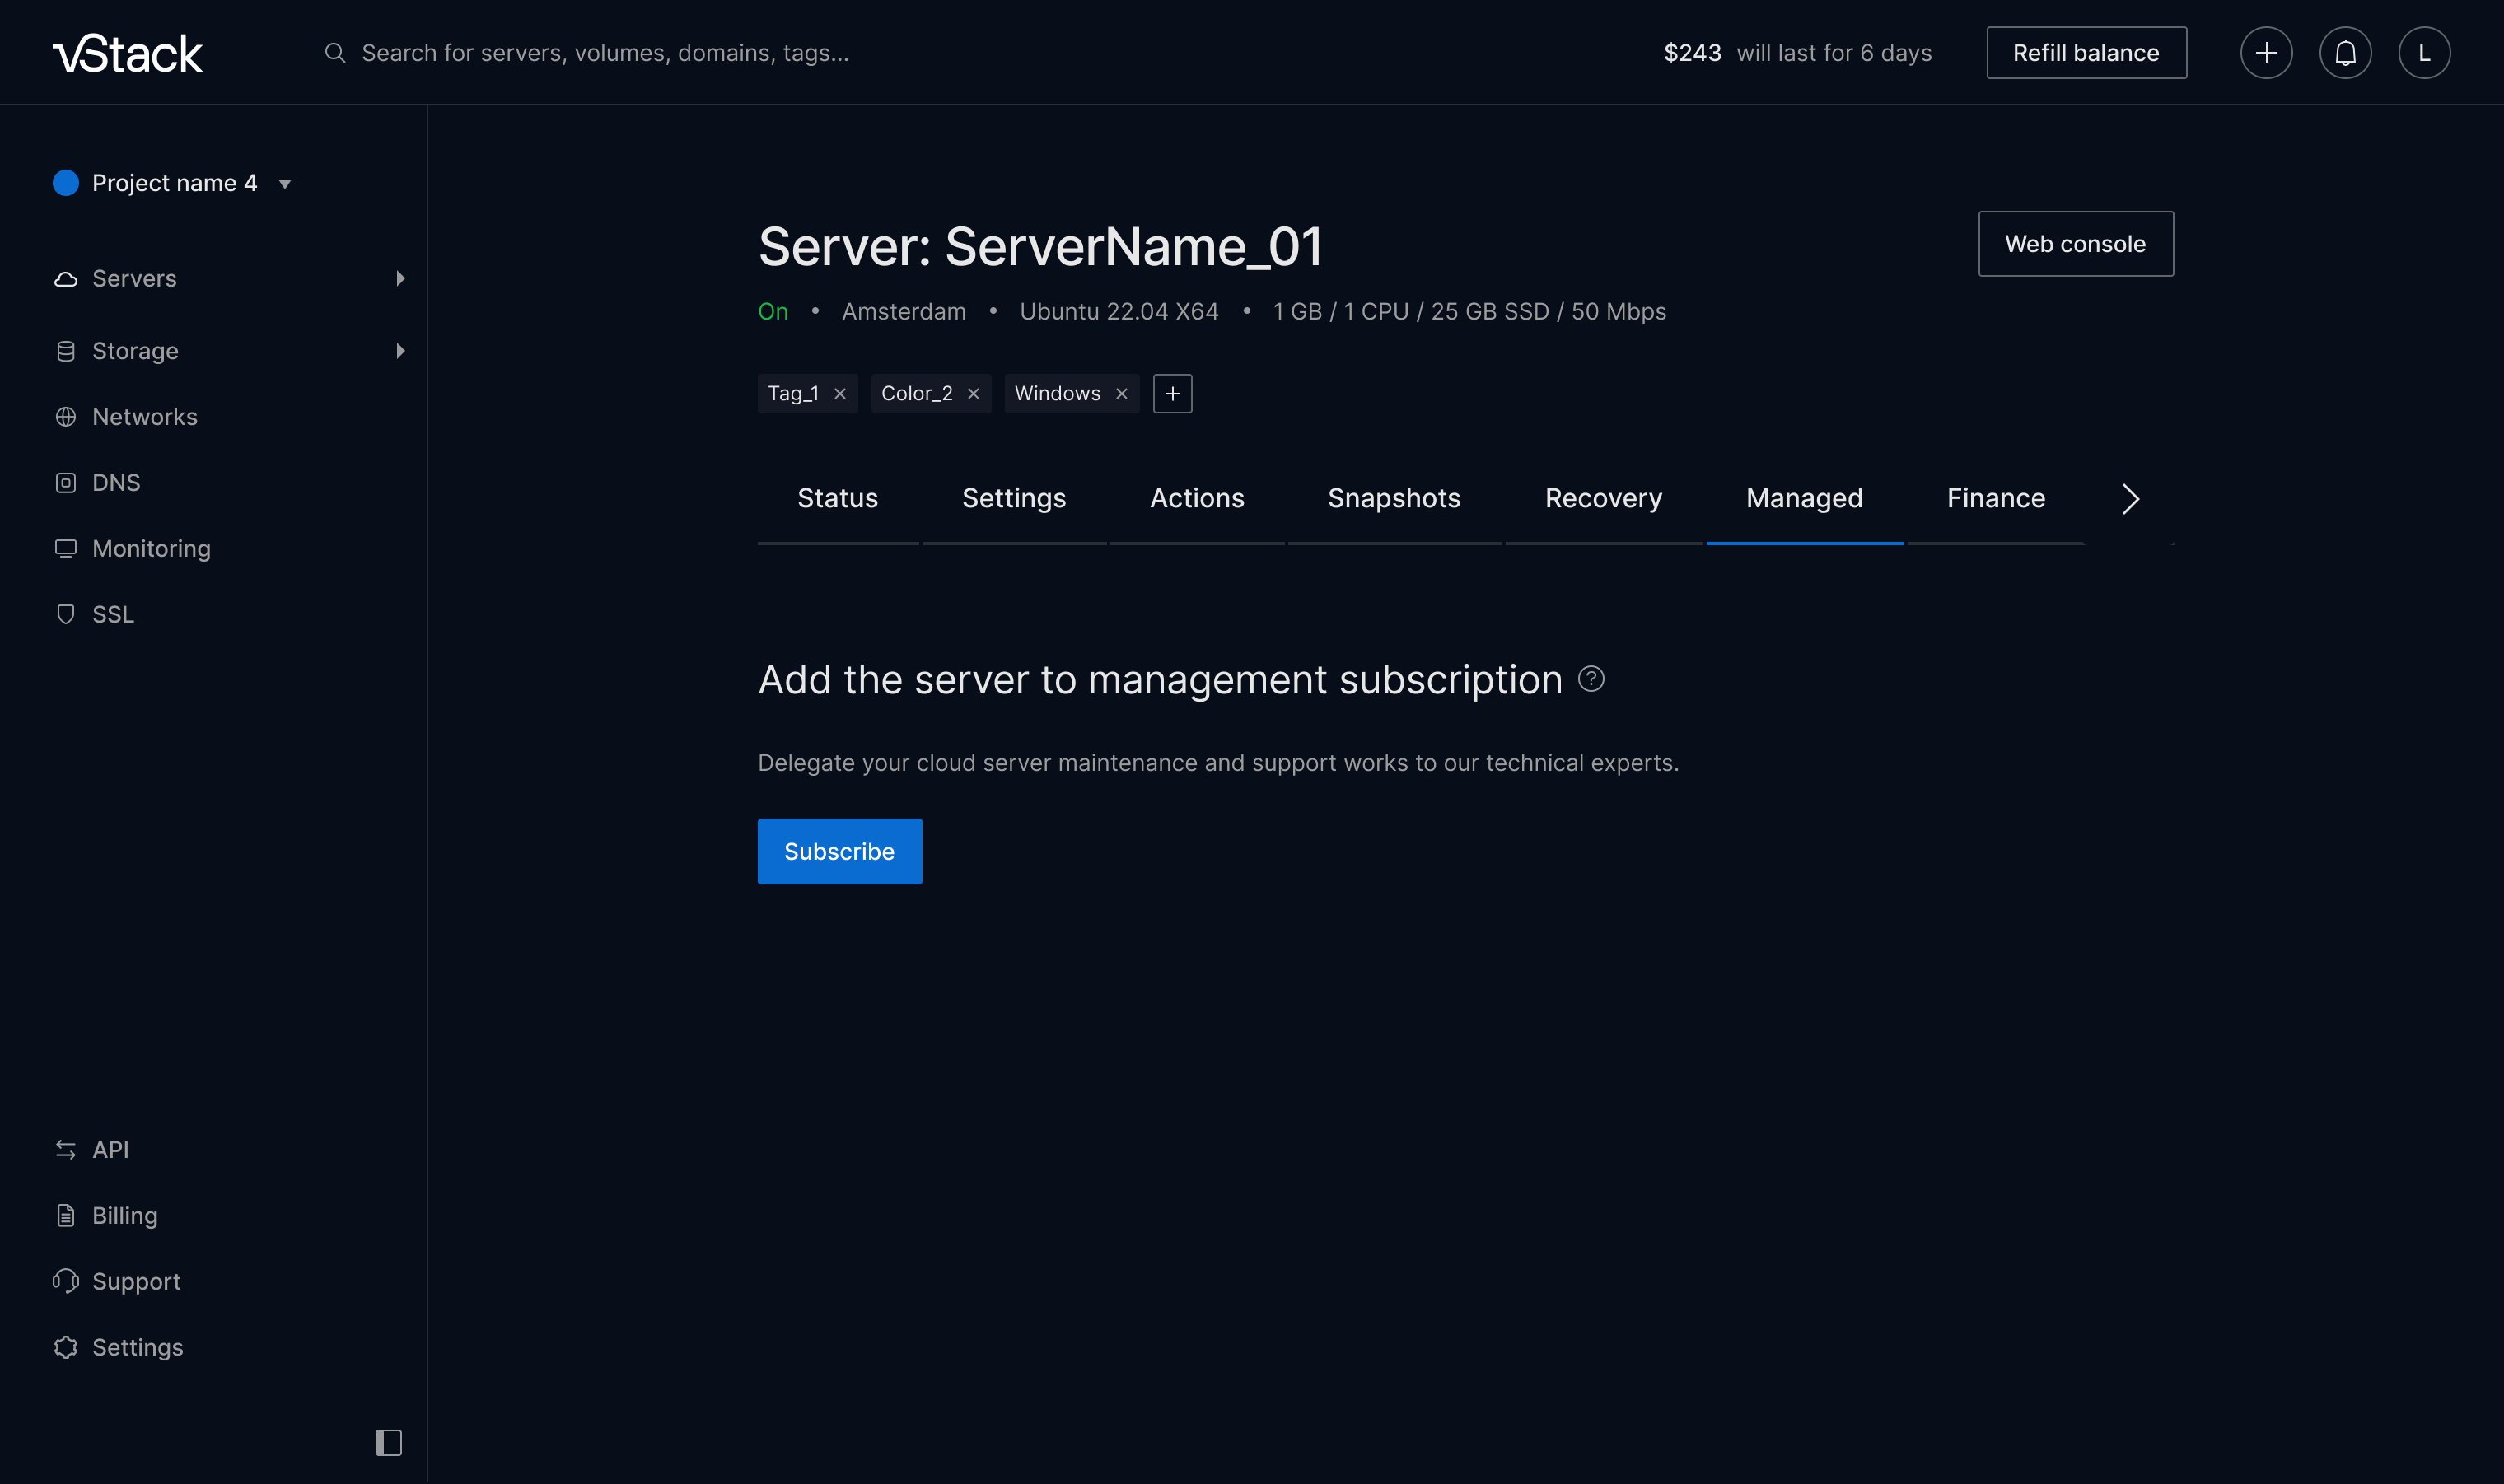The width and height of the screenshot is (2504, 1484).
Task: Switch to the Status tab
Action: [x=837, y=499]
